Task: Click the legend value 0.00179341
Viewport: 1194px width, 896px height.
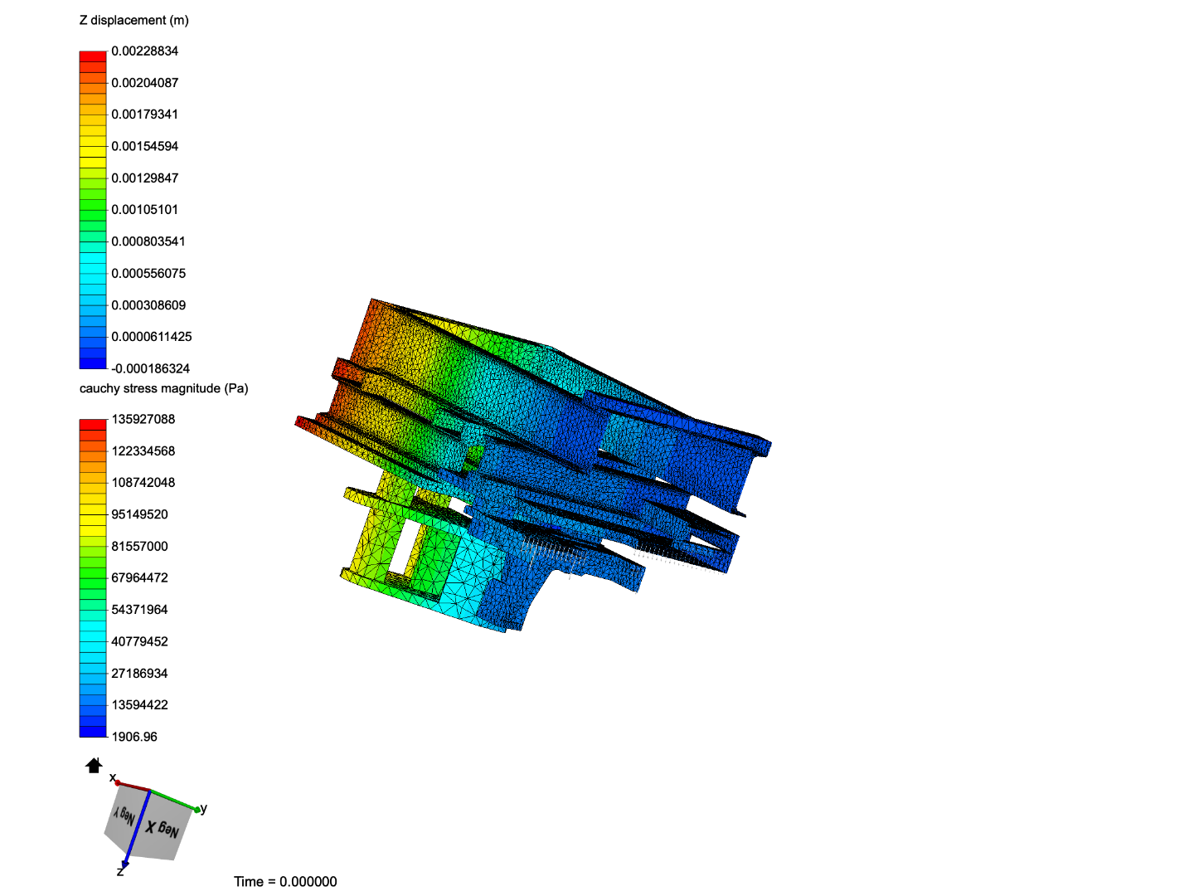Action: (x=145, y=114)
